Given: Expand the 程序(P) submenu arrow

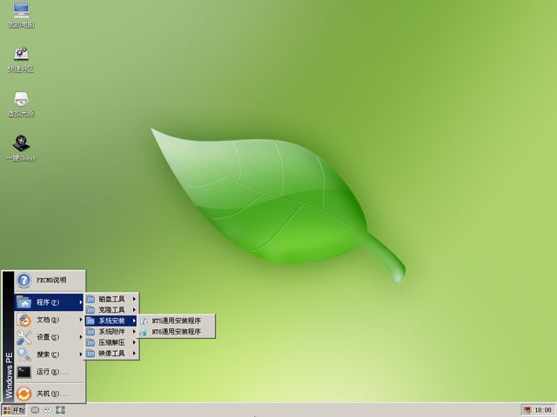Looking at the screenshot, I should click(81, 302).
